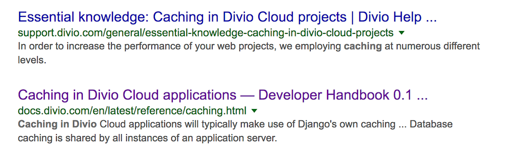Viewport: 514px width, 163px height.
Task: Click the green docs.divio.com/en/latest URL text
Action: 132,111
